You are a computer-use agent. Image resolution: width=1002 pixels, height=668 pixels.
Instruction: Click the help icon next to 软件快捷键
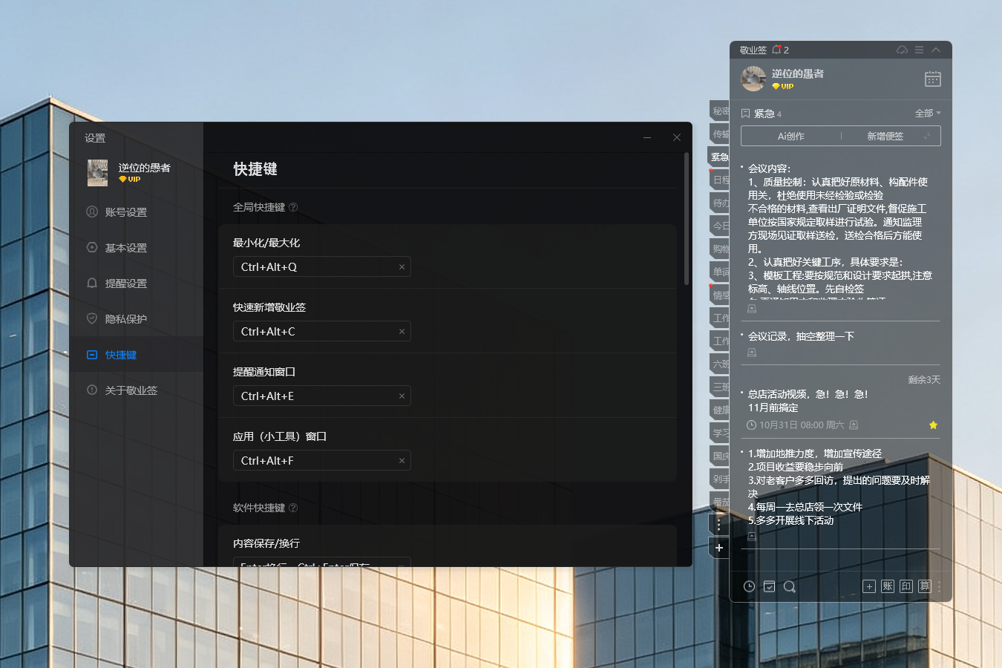click(293, 508)
